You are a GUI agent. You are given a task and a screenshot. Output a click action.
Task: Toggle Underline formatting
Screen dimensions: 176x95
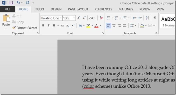(54, 25)
